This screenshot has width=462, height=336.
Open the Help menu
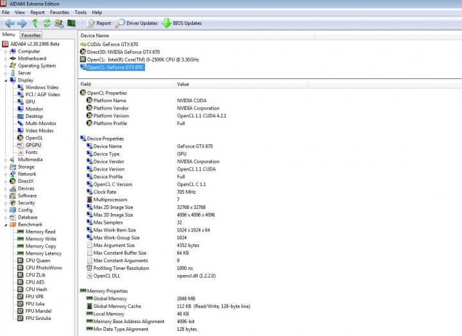[x=97, y=12]
